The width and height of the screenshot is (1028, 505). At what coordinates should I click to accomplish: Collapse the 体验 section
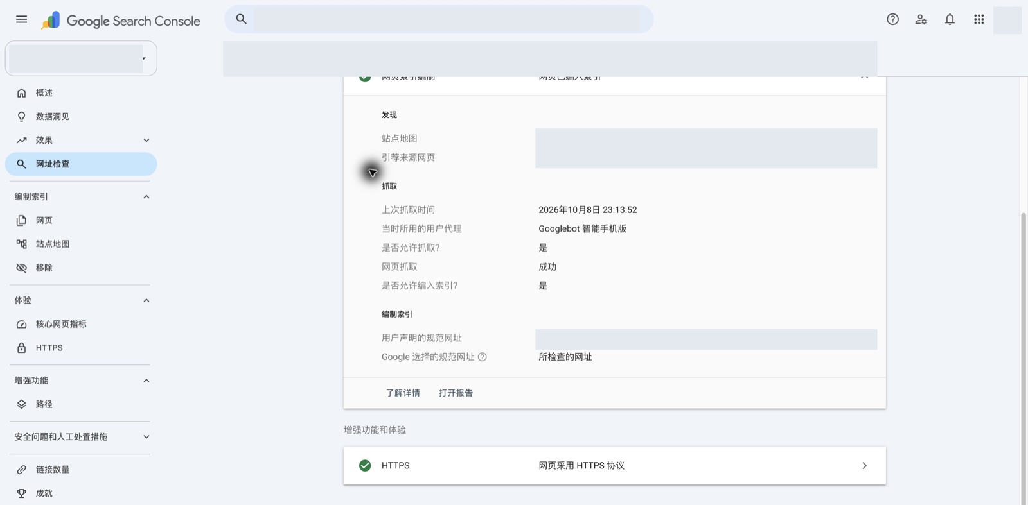pyautogui.click(x=146, y=300)
